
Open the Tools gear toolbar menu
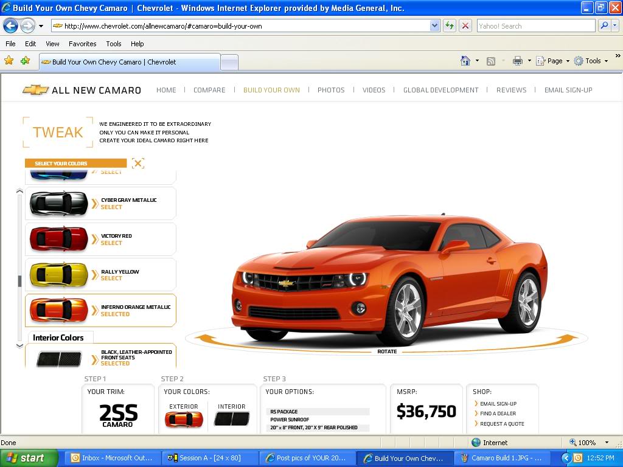tap(591, 61)
